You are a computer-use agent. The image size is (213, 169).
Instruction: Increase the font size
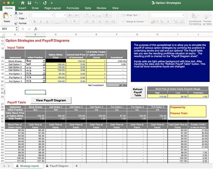coord(70,15)
